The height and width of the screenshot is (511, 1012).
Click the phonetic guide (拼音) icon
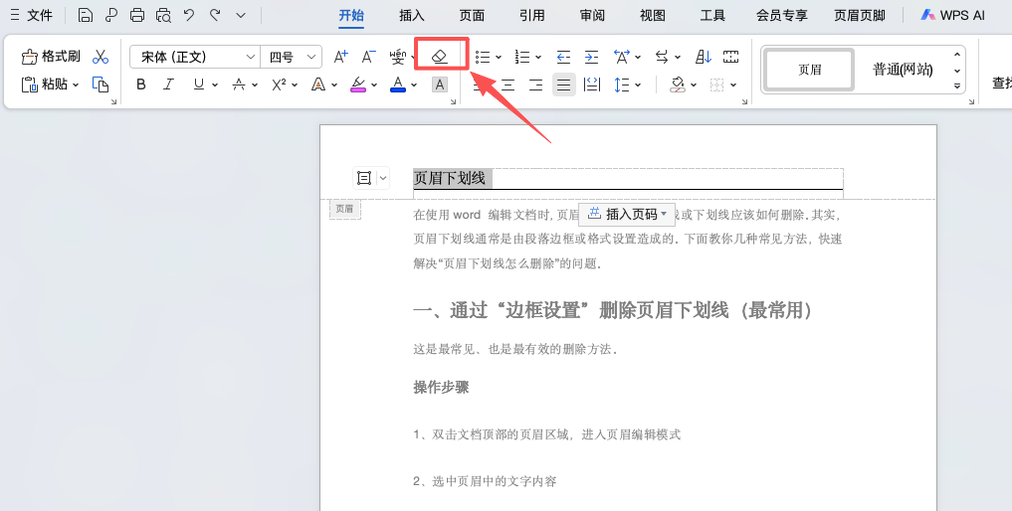(398, 57)
